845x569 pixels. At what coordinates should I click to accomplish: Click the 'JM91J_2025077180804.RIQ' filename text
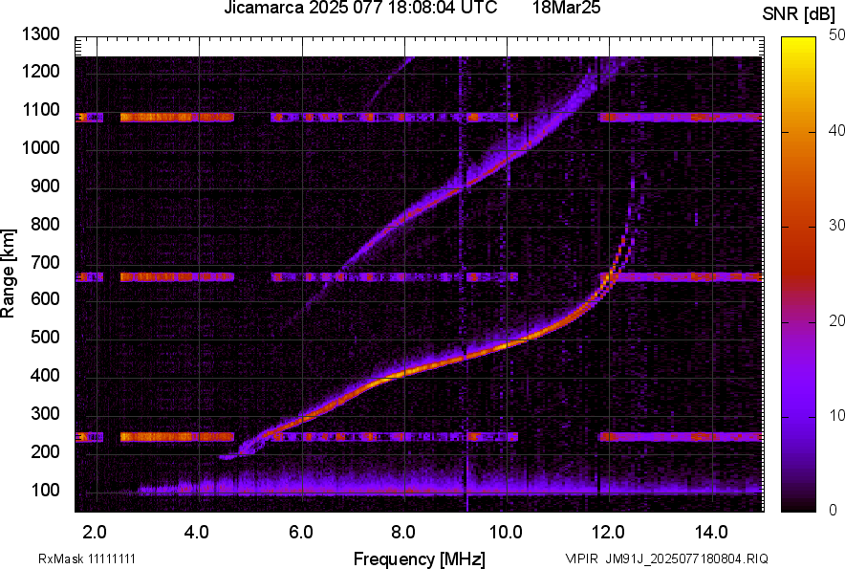point(686,558)
